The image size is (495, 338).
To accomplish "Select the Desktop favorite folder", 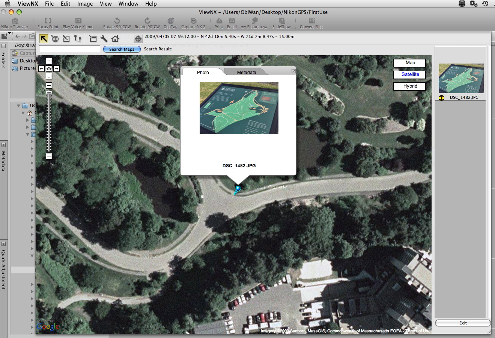I will [x=23, y=61].
